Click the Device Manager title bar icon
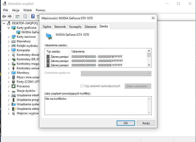 (x=5, y=3)
